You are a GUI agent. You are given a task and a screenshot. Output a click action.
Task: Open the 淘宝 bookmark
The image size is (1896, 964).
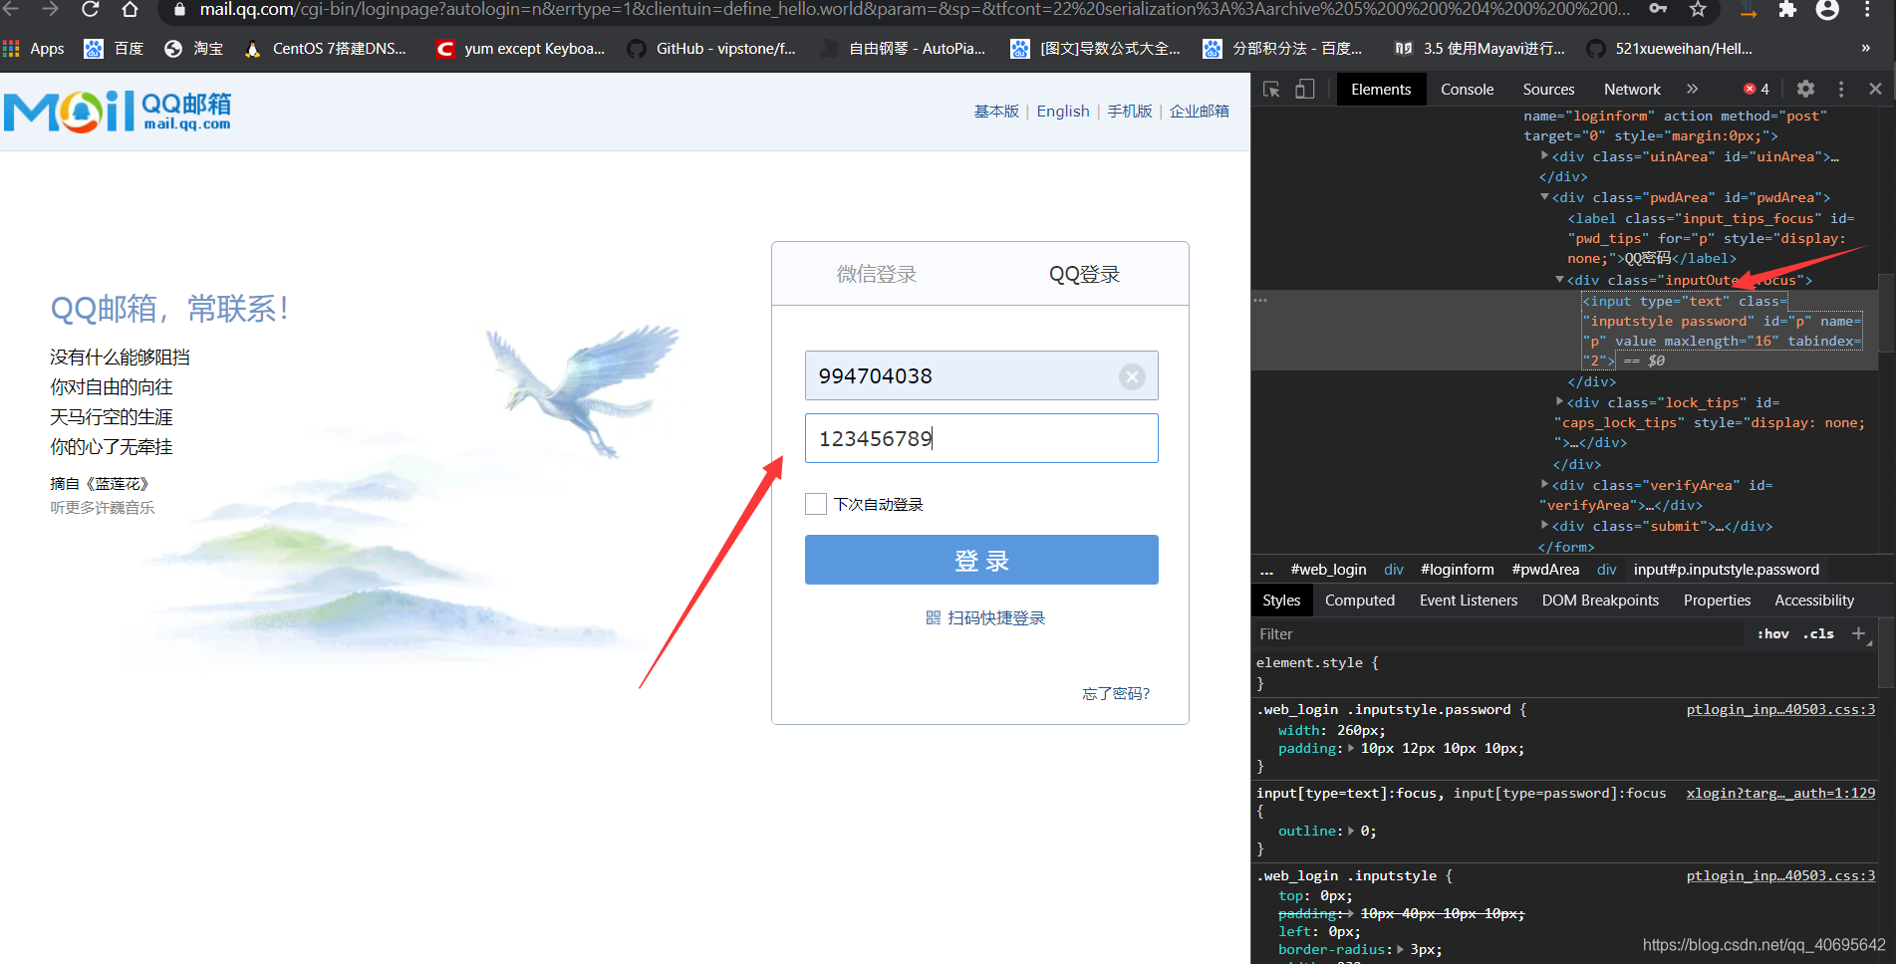[193, 49]
